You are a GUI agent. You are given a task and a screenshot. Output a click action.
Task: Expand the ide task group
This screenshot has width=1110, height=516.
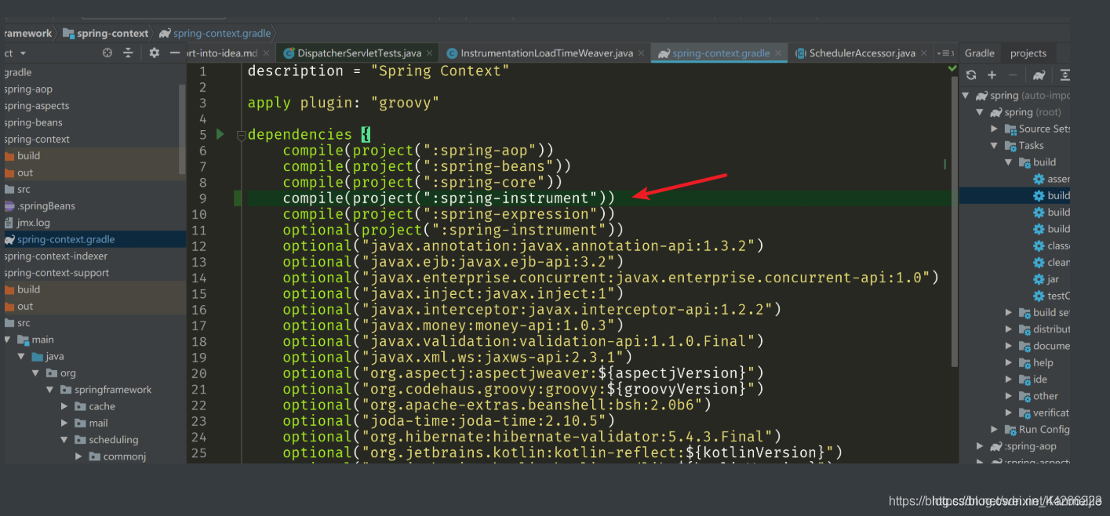tap(1009, 379)
